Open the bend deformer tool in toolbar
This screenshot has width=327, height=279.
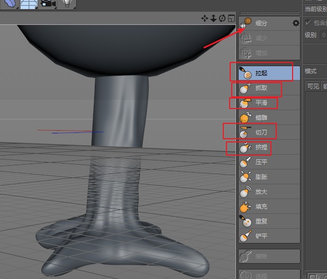[x=10, y=4]
